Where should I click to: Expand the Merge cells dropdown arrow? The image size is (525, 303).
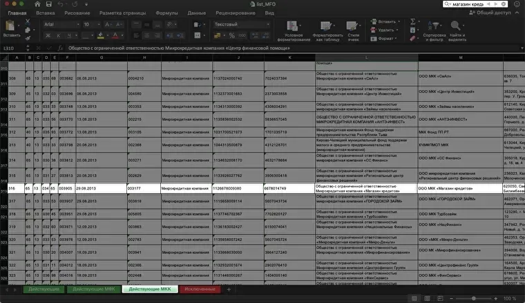pyautogui.click(x=204, y=35)
